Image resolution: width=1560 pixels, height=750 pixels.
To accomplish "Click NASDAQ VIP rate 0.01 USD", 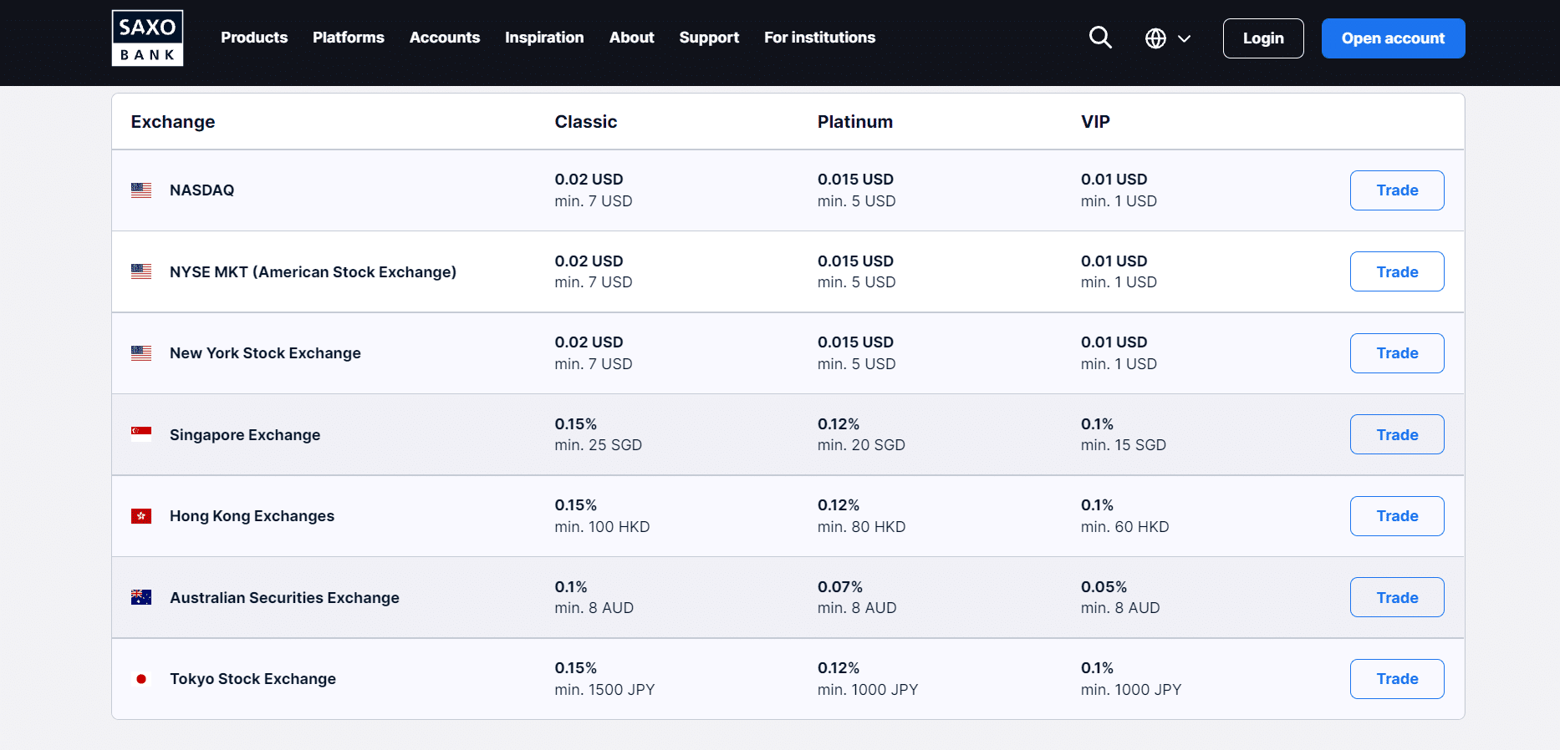I will coord(1114,180).
